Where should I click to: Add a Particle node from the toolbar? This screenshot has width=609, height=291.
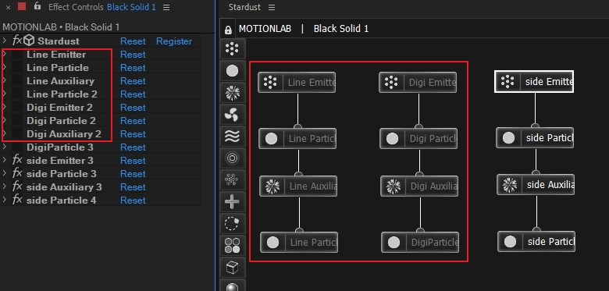point(232,71)
